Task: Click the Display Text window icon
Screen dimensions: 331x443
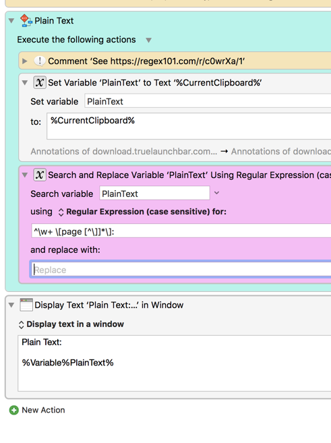Action: pyautogui.click(x=26, y=305)
